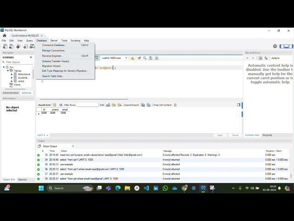294x221 pixels.
Task: Expand the users table node
Action: click(12, 81)
